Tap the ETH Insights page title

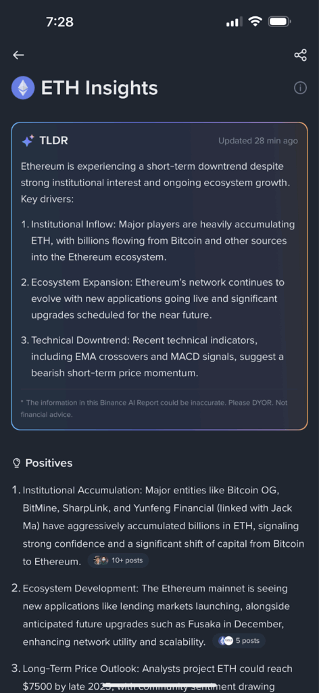pos(99,87)
